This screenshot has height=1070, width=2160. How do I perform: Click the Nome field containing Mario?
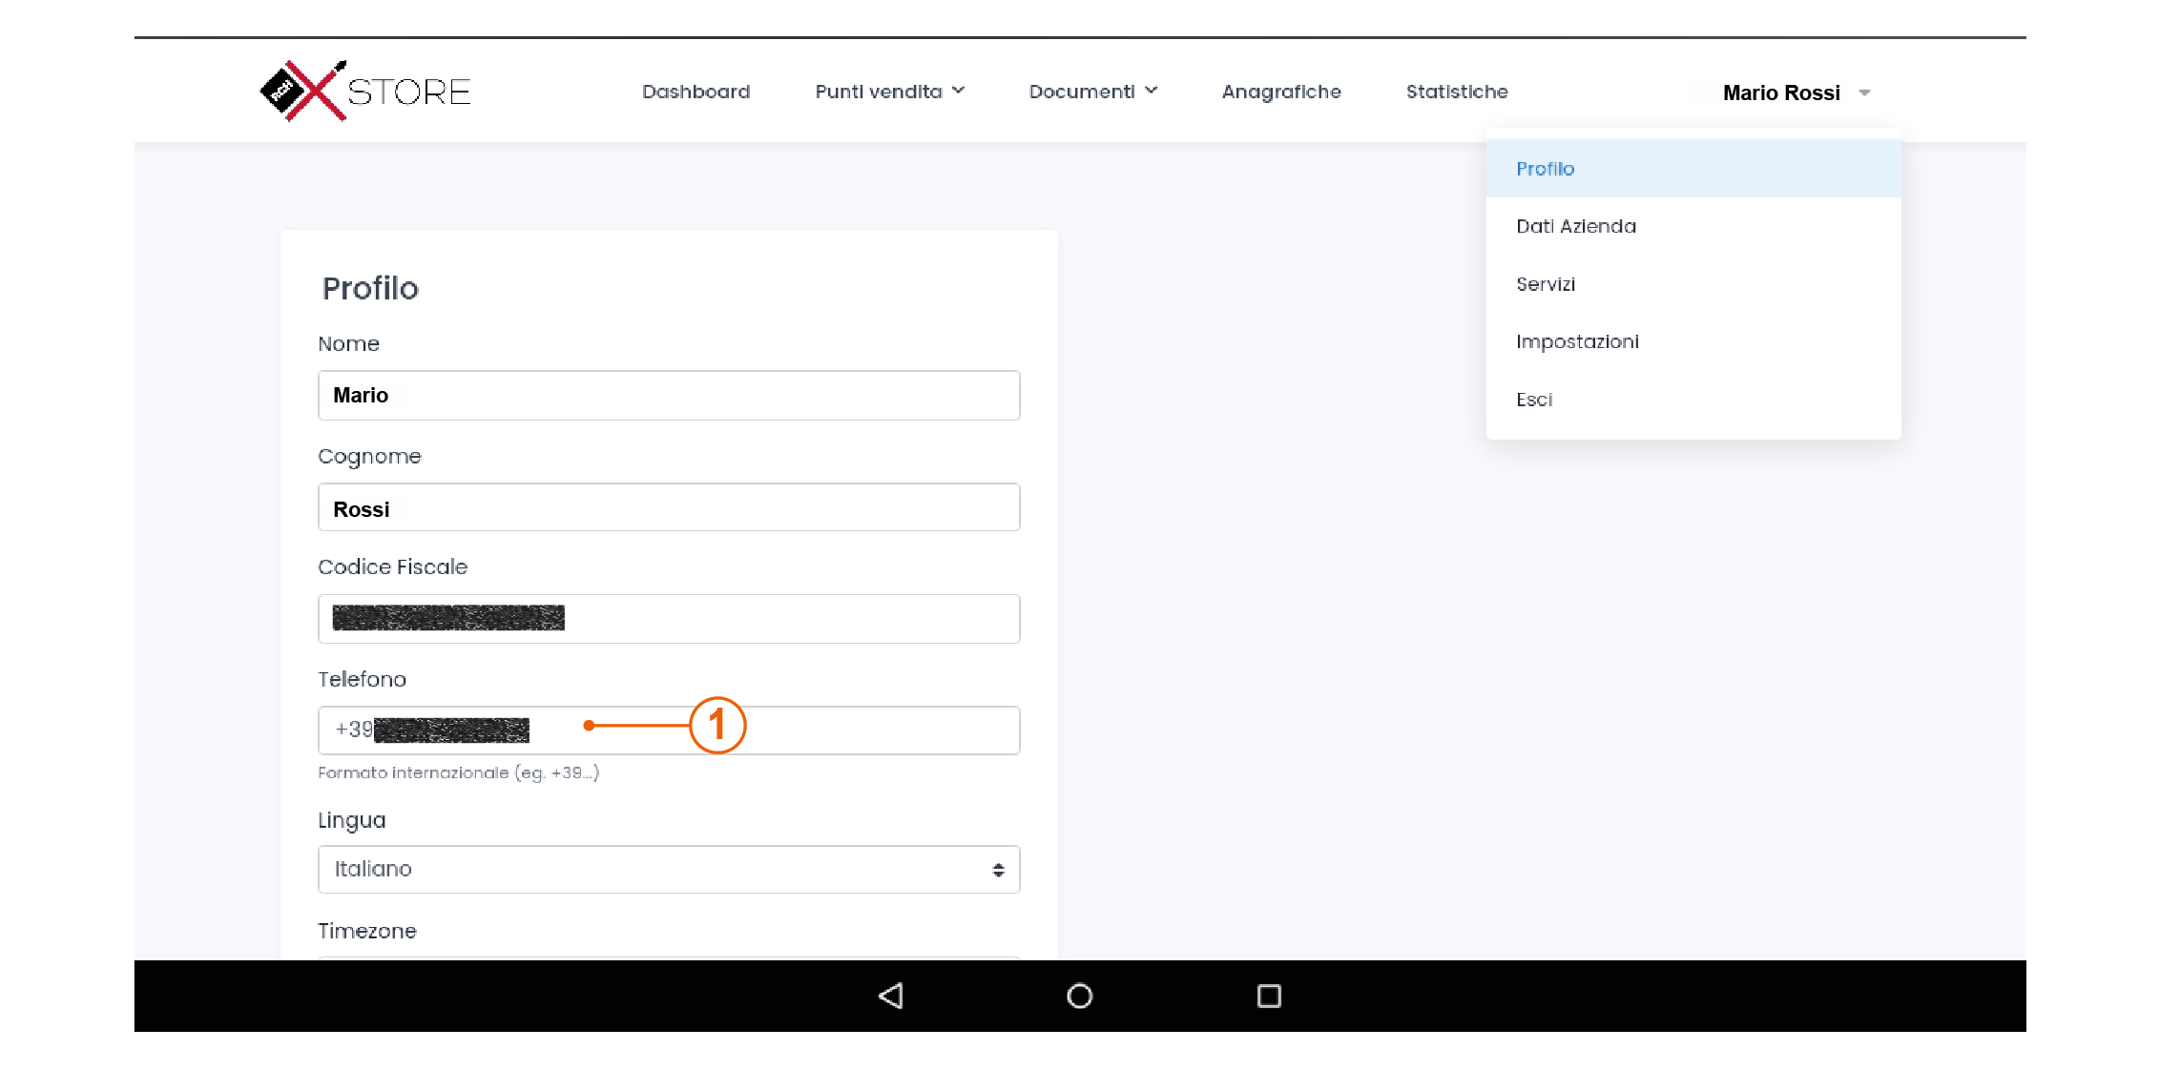[669, 396]
